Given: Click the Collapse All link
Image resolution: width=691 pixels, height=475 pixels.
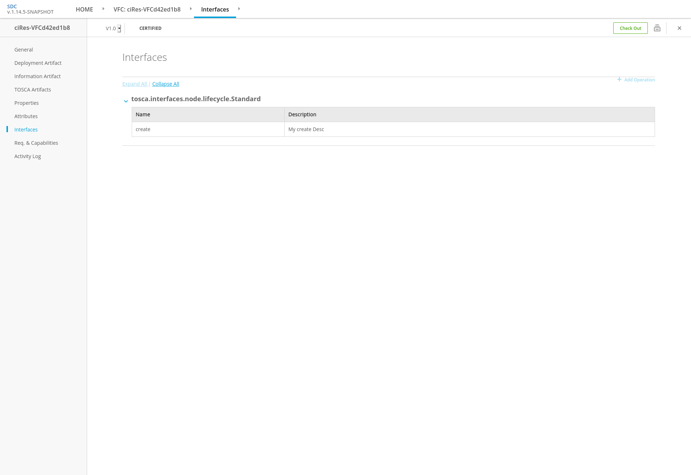Looking at the screenshot, I should [x=166, y=84].
